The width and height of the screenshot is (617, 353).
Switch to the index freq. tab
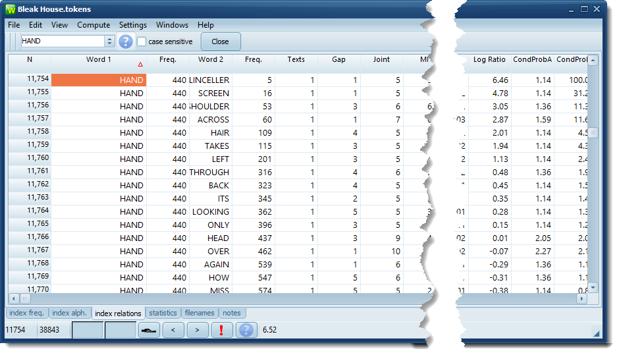point(26,313)
